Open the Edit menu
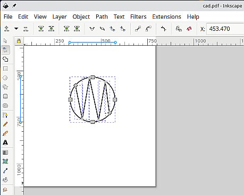This screenshot has height=195, width=244. tap(23, 16)
